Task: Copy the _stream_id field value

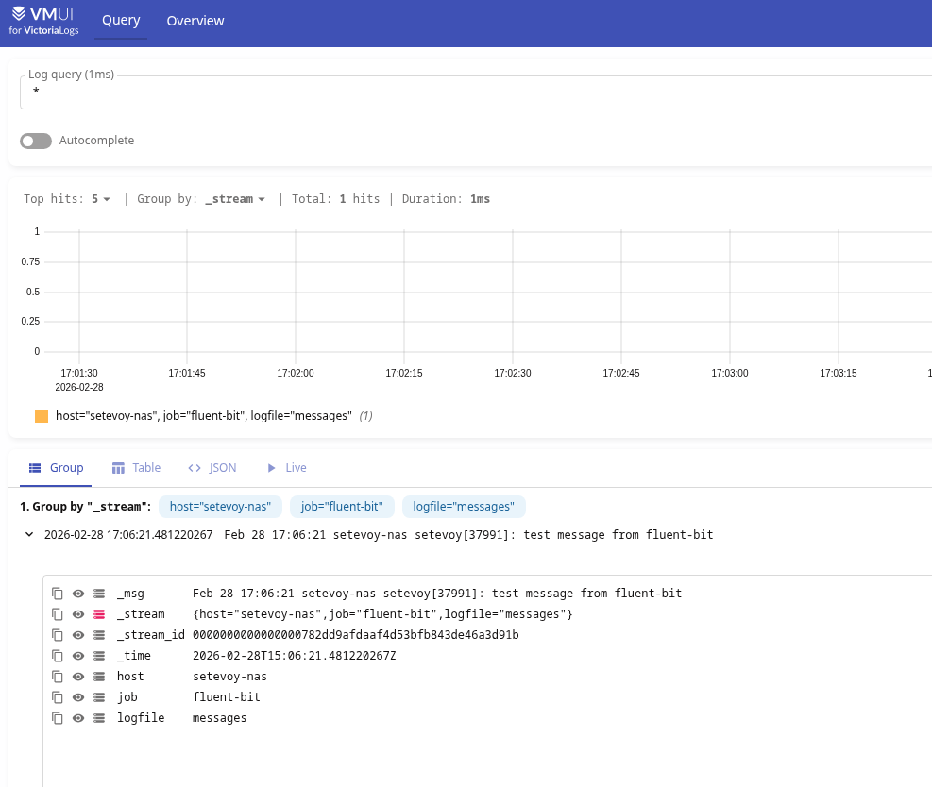Action: 58,635
